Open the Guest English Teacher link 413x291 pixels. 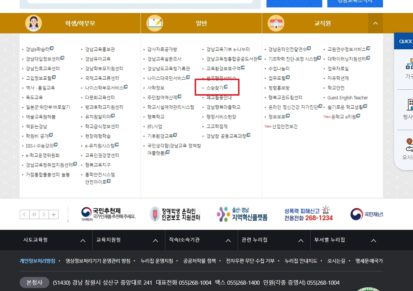point(347,98)
